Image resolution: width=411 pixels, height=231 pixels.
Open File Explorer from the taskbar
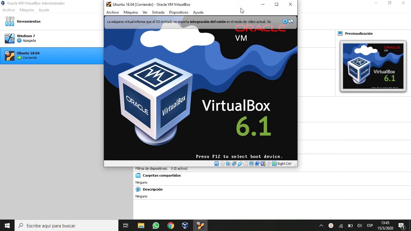pyautogui.click(x=141, y=226)
